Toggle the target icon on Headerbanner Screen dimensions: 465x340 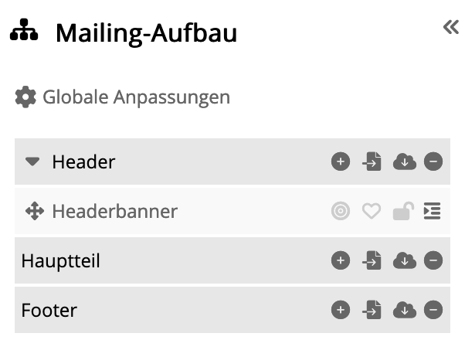[341, 211]
